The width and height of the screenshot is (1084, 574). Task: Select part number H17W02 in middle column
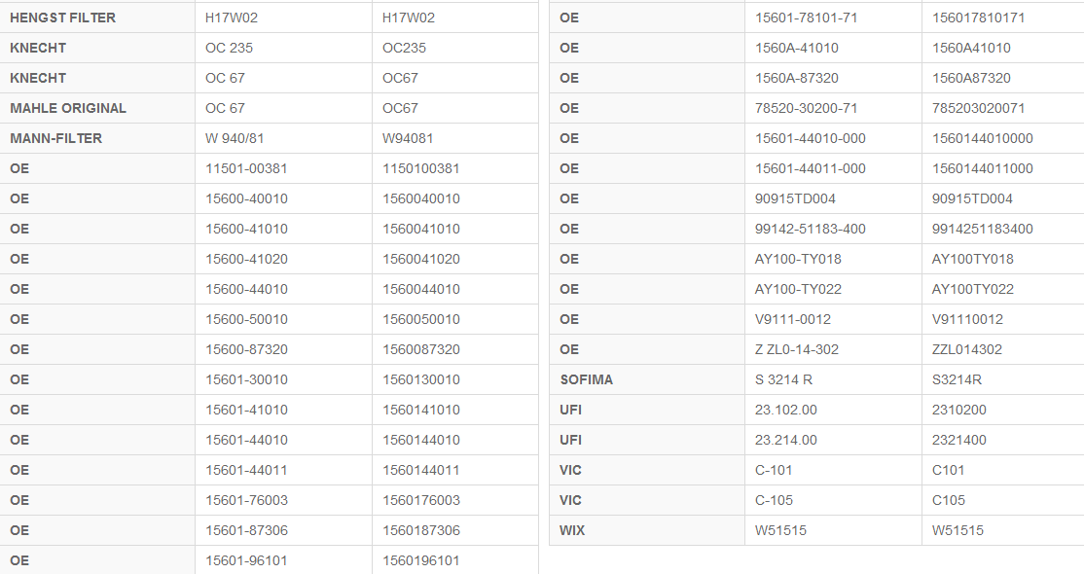[232, 18]
